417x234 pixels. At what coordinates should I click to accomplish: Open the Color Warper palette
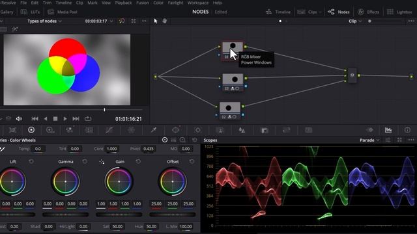131,130
